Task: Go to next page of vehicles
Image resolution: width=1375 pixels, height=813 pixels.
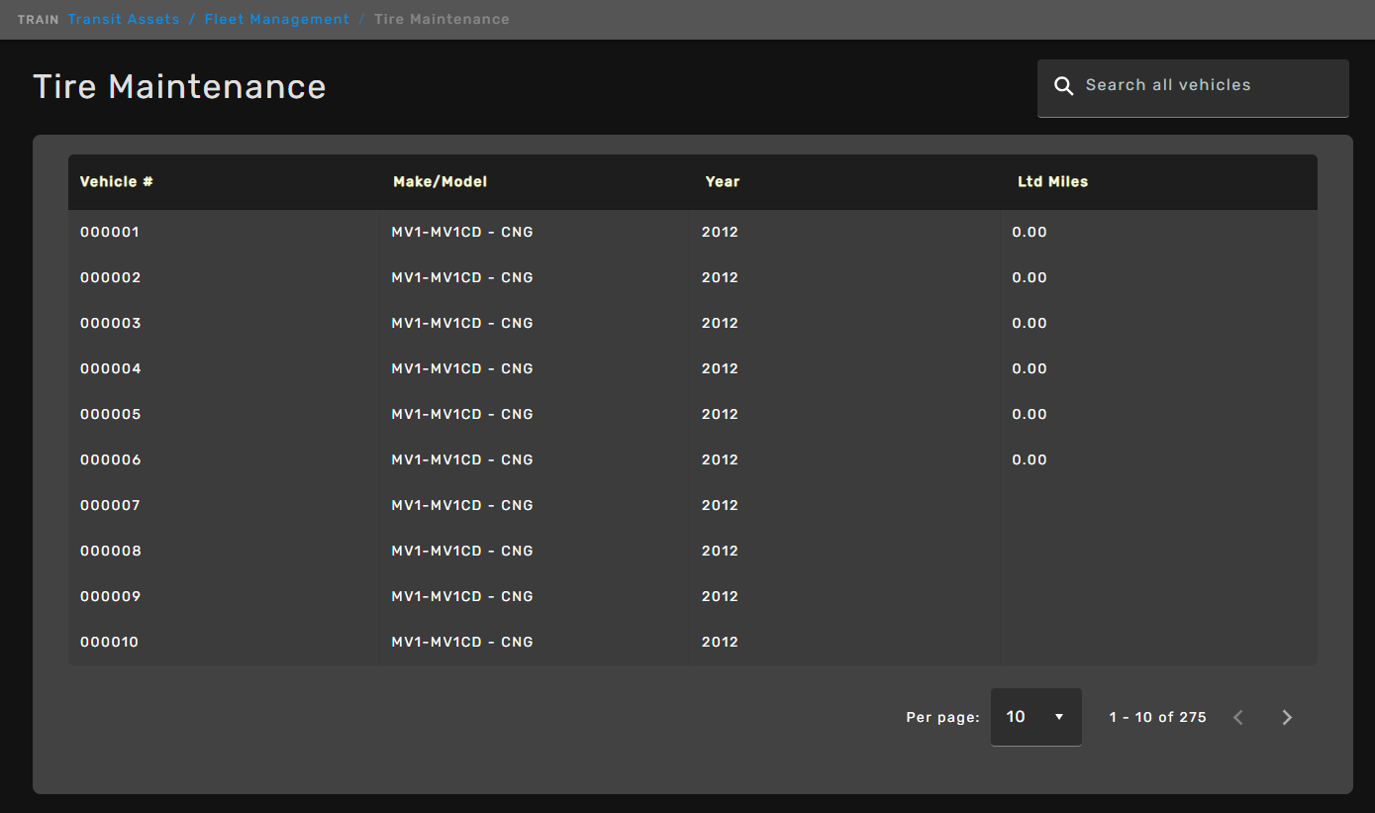Action: pyautogui.click(x=1286, y=718)
